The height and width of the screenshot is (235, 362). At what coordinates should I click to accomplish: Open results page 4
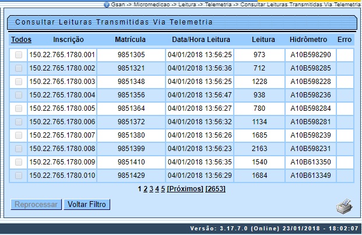click(157, 189)
